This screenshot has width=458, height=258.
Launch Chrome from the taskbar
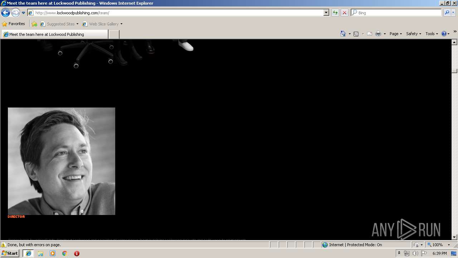(65, 253)
